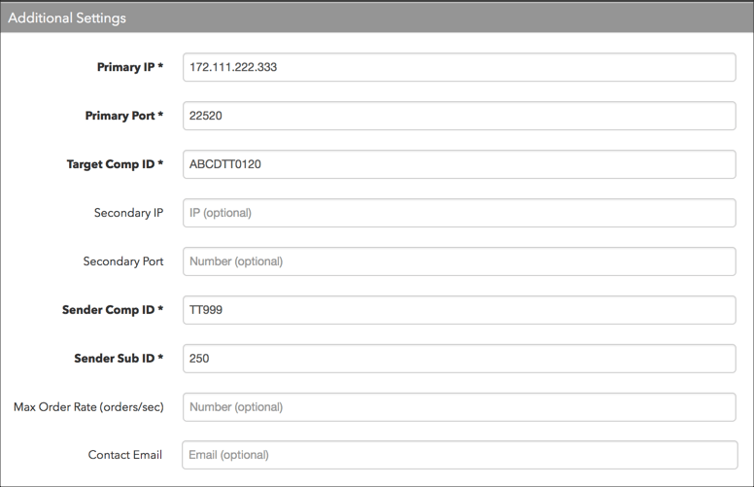This screenshot has width=754, height=487.
Task: Click the 'Secondary Port' label
Action: 123,261
